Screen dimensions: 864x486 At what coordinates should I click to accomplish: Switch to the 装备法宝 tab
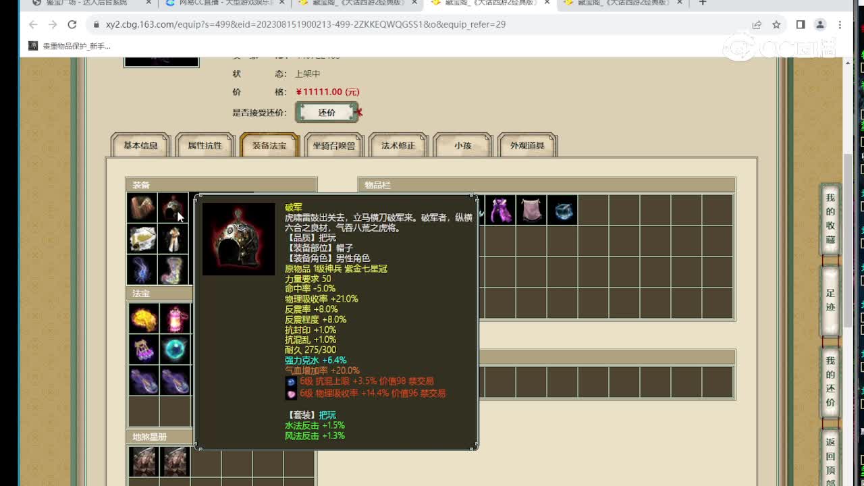coord(269,145)
